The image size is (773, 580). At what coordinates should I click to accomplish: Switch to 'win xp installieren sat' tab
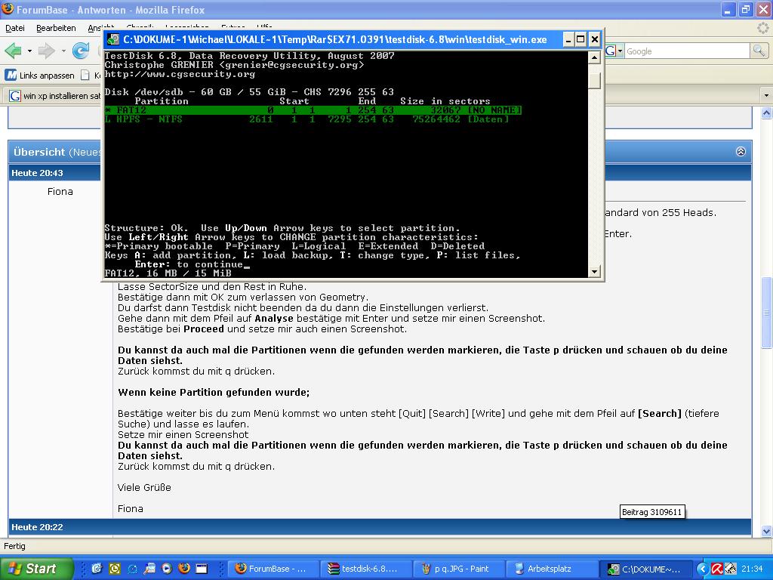(x=55, y=96)
